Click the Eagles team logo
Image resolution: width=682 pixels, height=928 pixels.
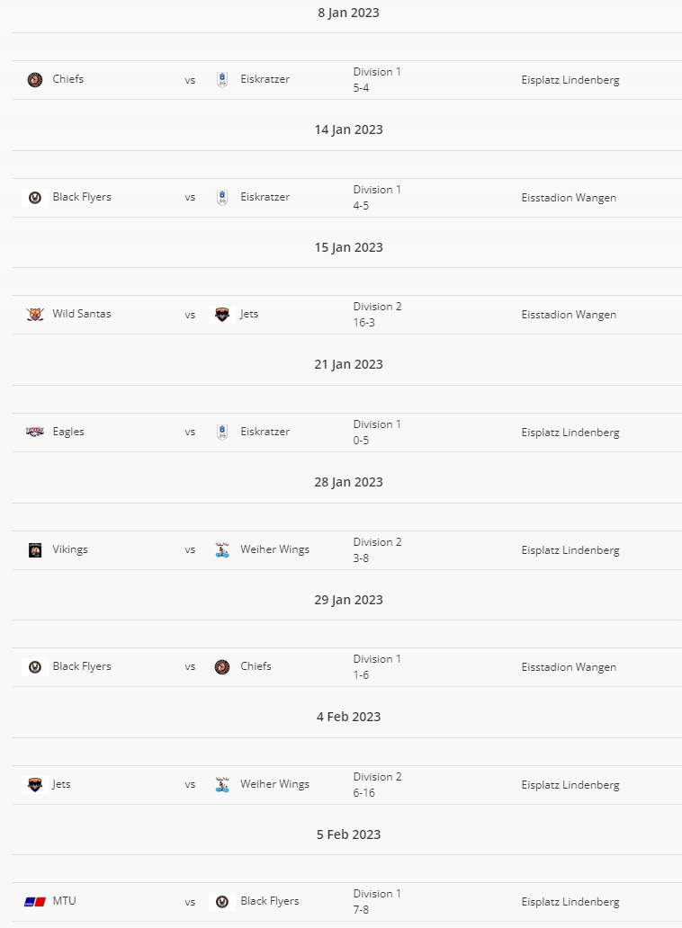[x=35, y=432]
